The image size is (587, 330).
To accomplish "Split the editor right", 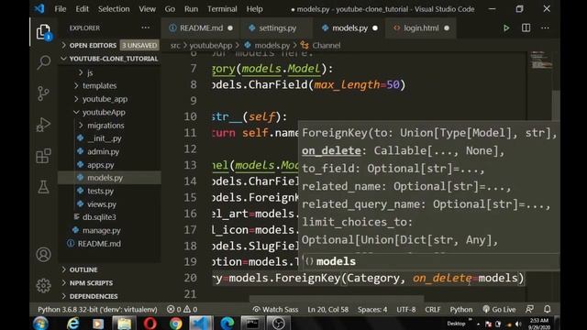I will tap(526, 28).
